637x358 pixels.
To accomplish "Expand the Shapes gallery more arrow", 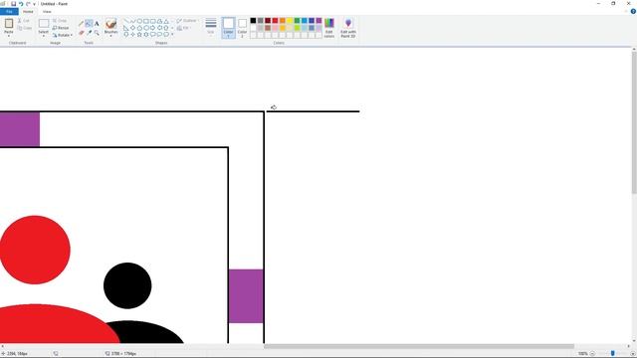I will coord(172,35).
